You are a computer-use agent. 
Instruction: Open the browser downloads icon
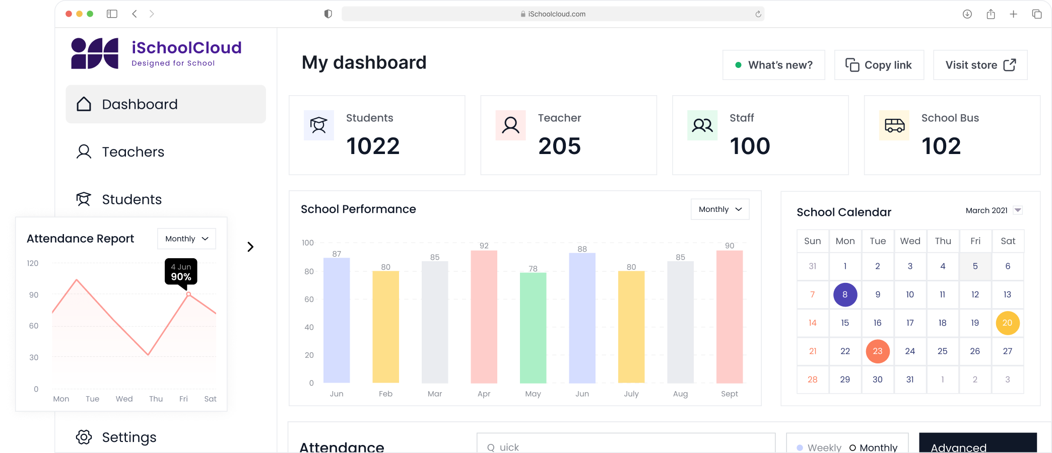[x=967, y=14]
